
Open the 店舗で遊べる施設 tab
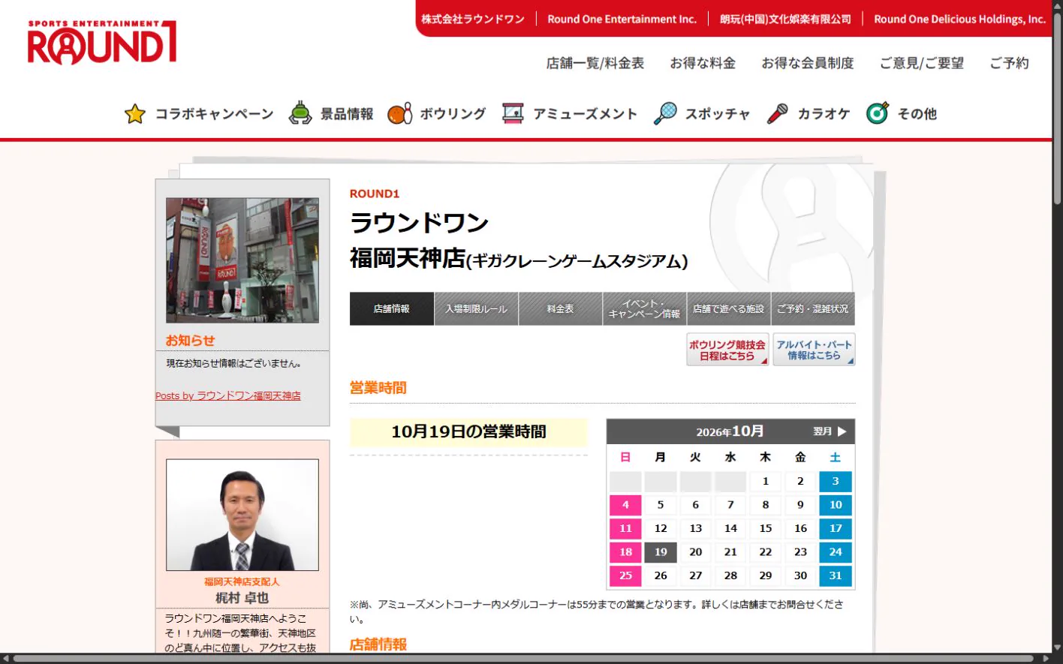(x=729, y=308)
